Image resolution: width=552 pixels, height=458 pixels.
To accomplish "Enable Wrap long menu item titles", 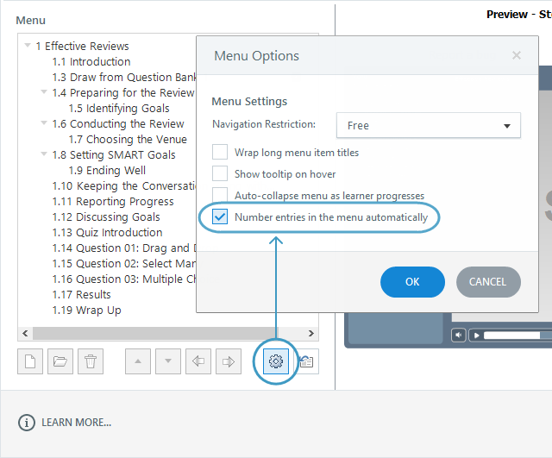I will (x=220, y=153).
